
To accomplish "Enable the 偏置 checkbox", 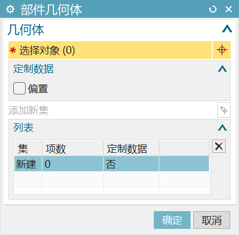I will 19,88.
